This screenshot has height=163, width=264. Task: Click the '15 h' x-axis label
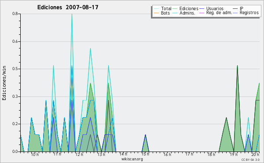click(x=145, y=154)
